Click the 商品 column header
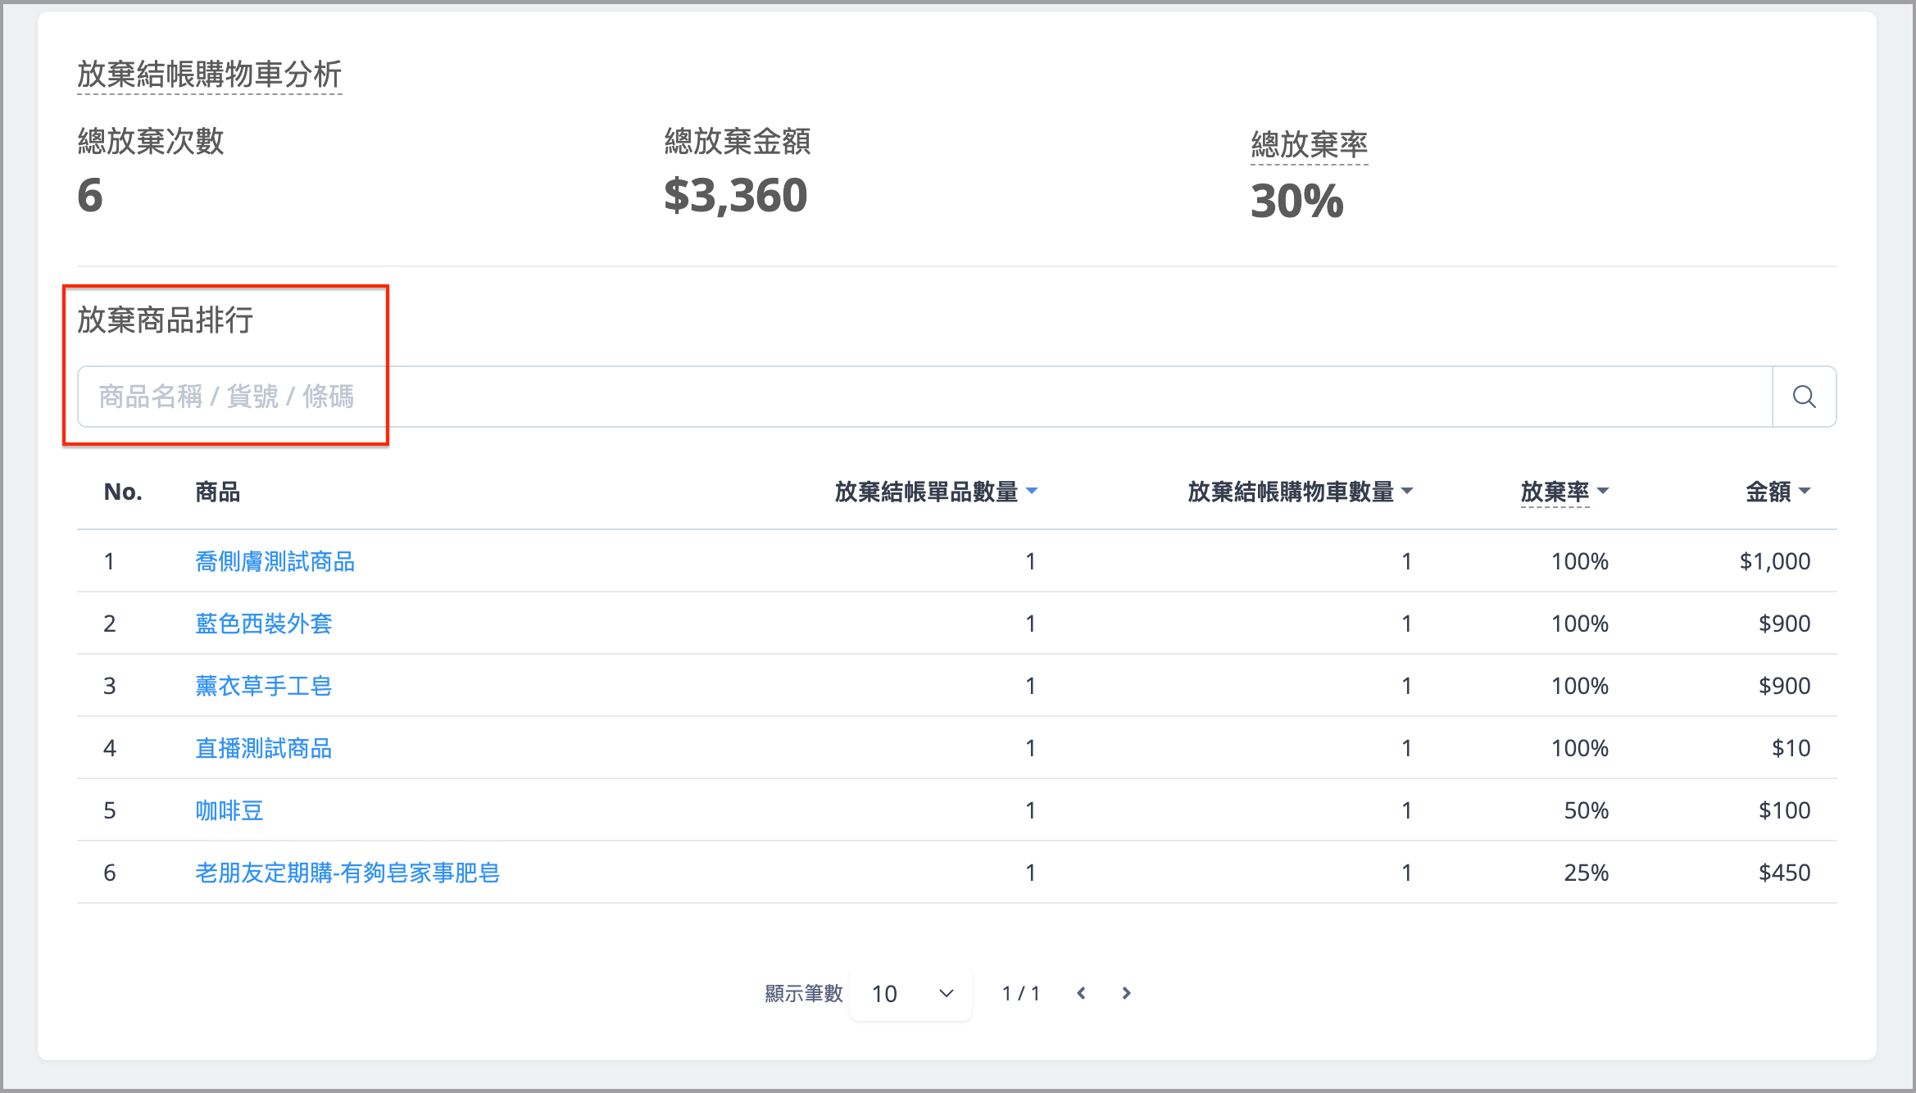 (x=218, y=492)
